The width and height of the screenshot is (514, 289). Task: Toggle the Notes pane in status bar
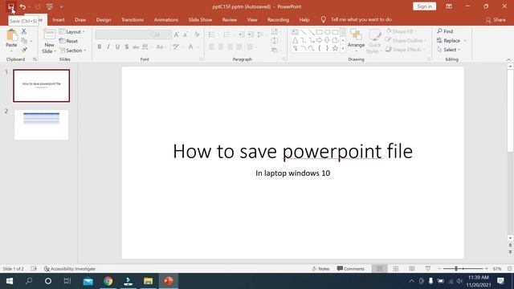320,269
